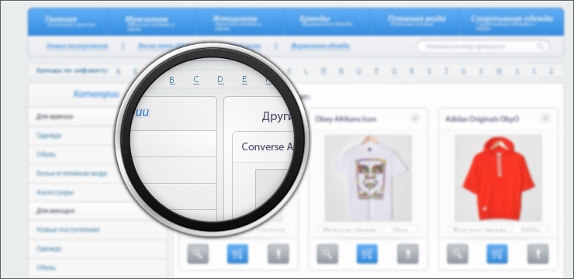Expand the Obey Afrikans Icon card dropdown arrow

(414, 118)
